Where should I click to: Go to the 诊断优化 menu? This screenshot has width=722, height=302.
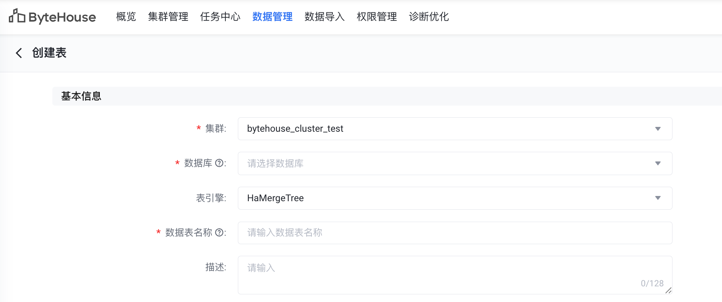429,16
